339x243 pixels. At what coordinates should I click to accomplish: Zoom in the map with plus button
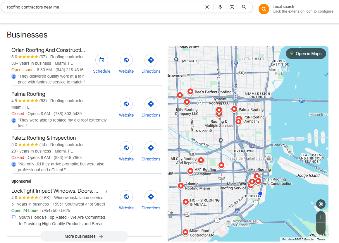321,217
